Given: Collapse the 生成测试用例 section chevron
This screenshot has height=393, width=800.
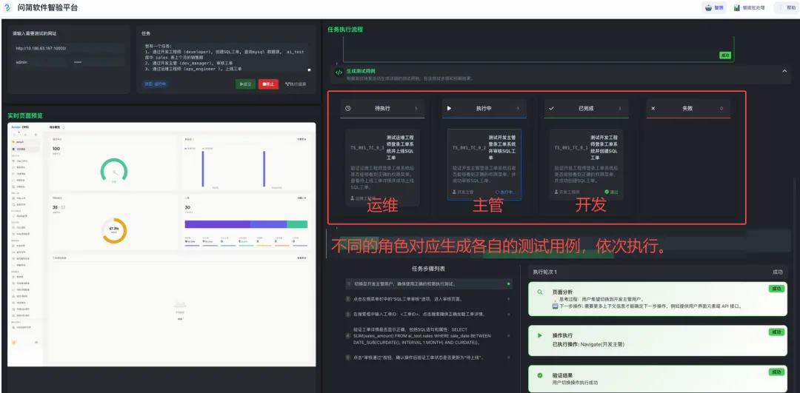Looking at the screenshot, I should pyautogui.click(x=784, y=71).
